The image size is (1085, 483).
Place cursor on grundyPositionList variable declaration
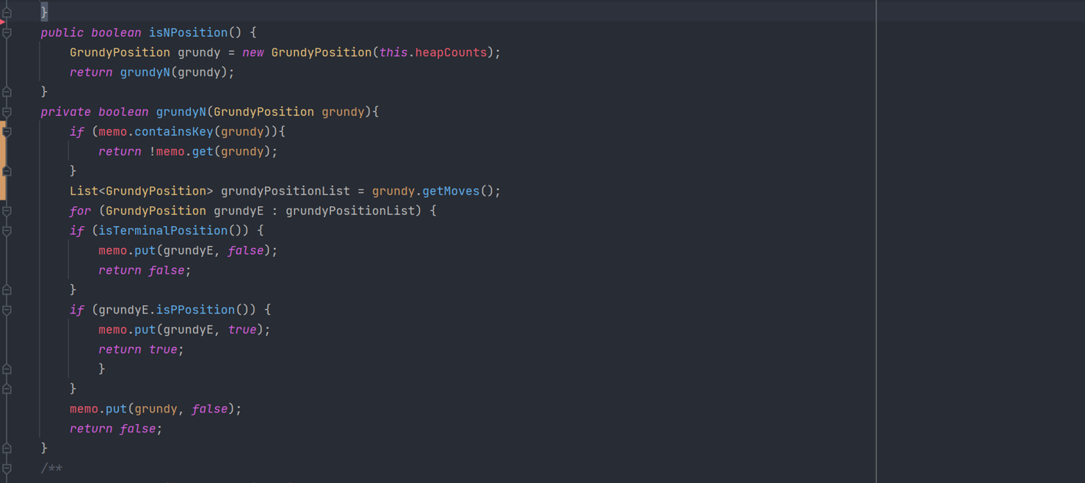(x=285, y=191)
